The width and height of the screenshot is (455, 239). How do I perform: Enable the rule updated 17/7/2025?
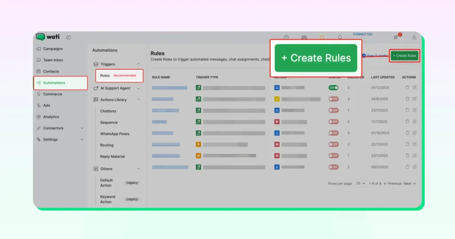333,122
